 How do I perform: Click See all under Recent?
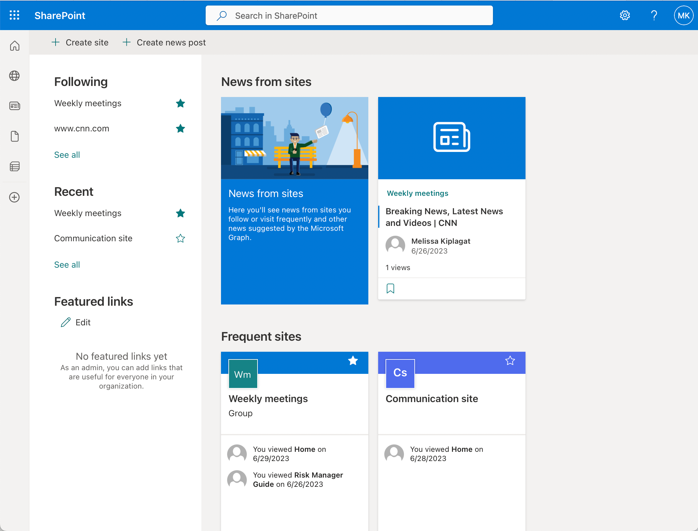[x=67, y=265]
